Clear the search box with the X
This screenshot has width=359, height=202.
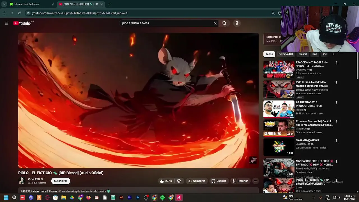[x=215, y=23]
